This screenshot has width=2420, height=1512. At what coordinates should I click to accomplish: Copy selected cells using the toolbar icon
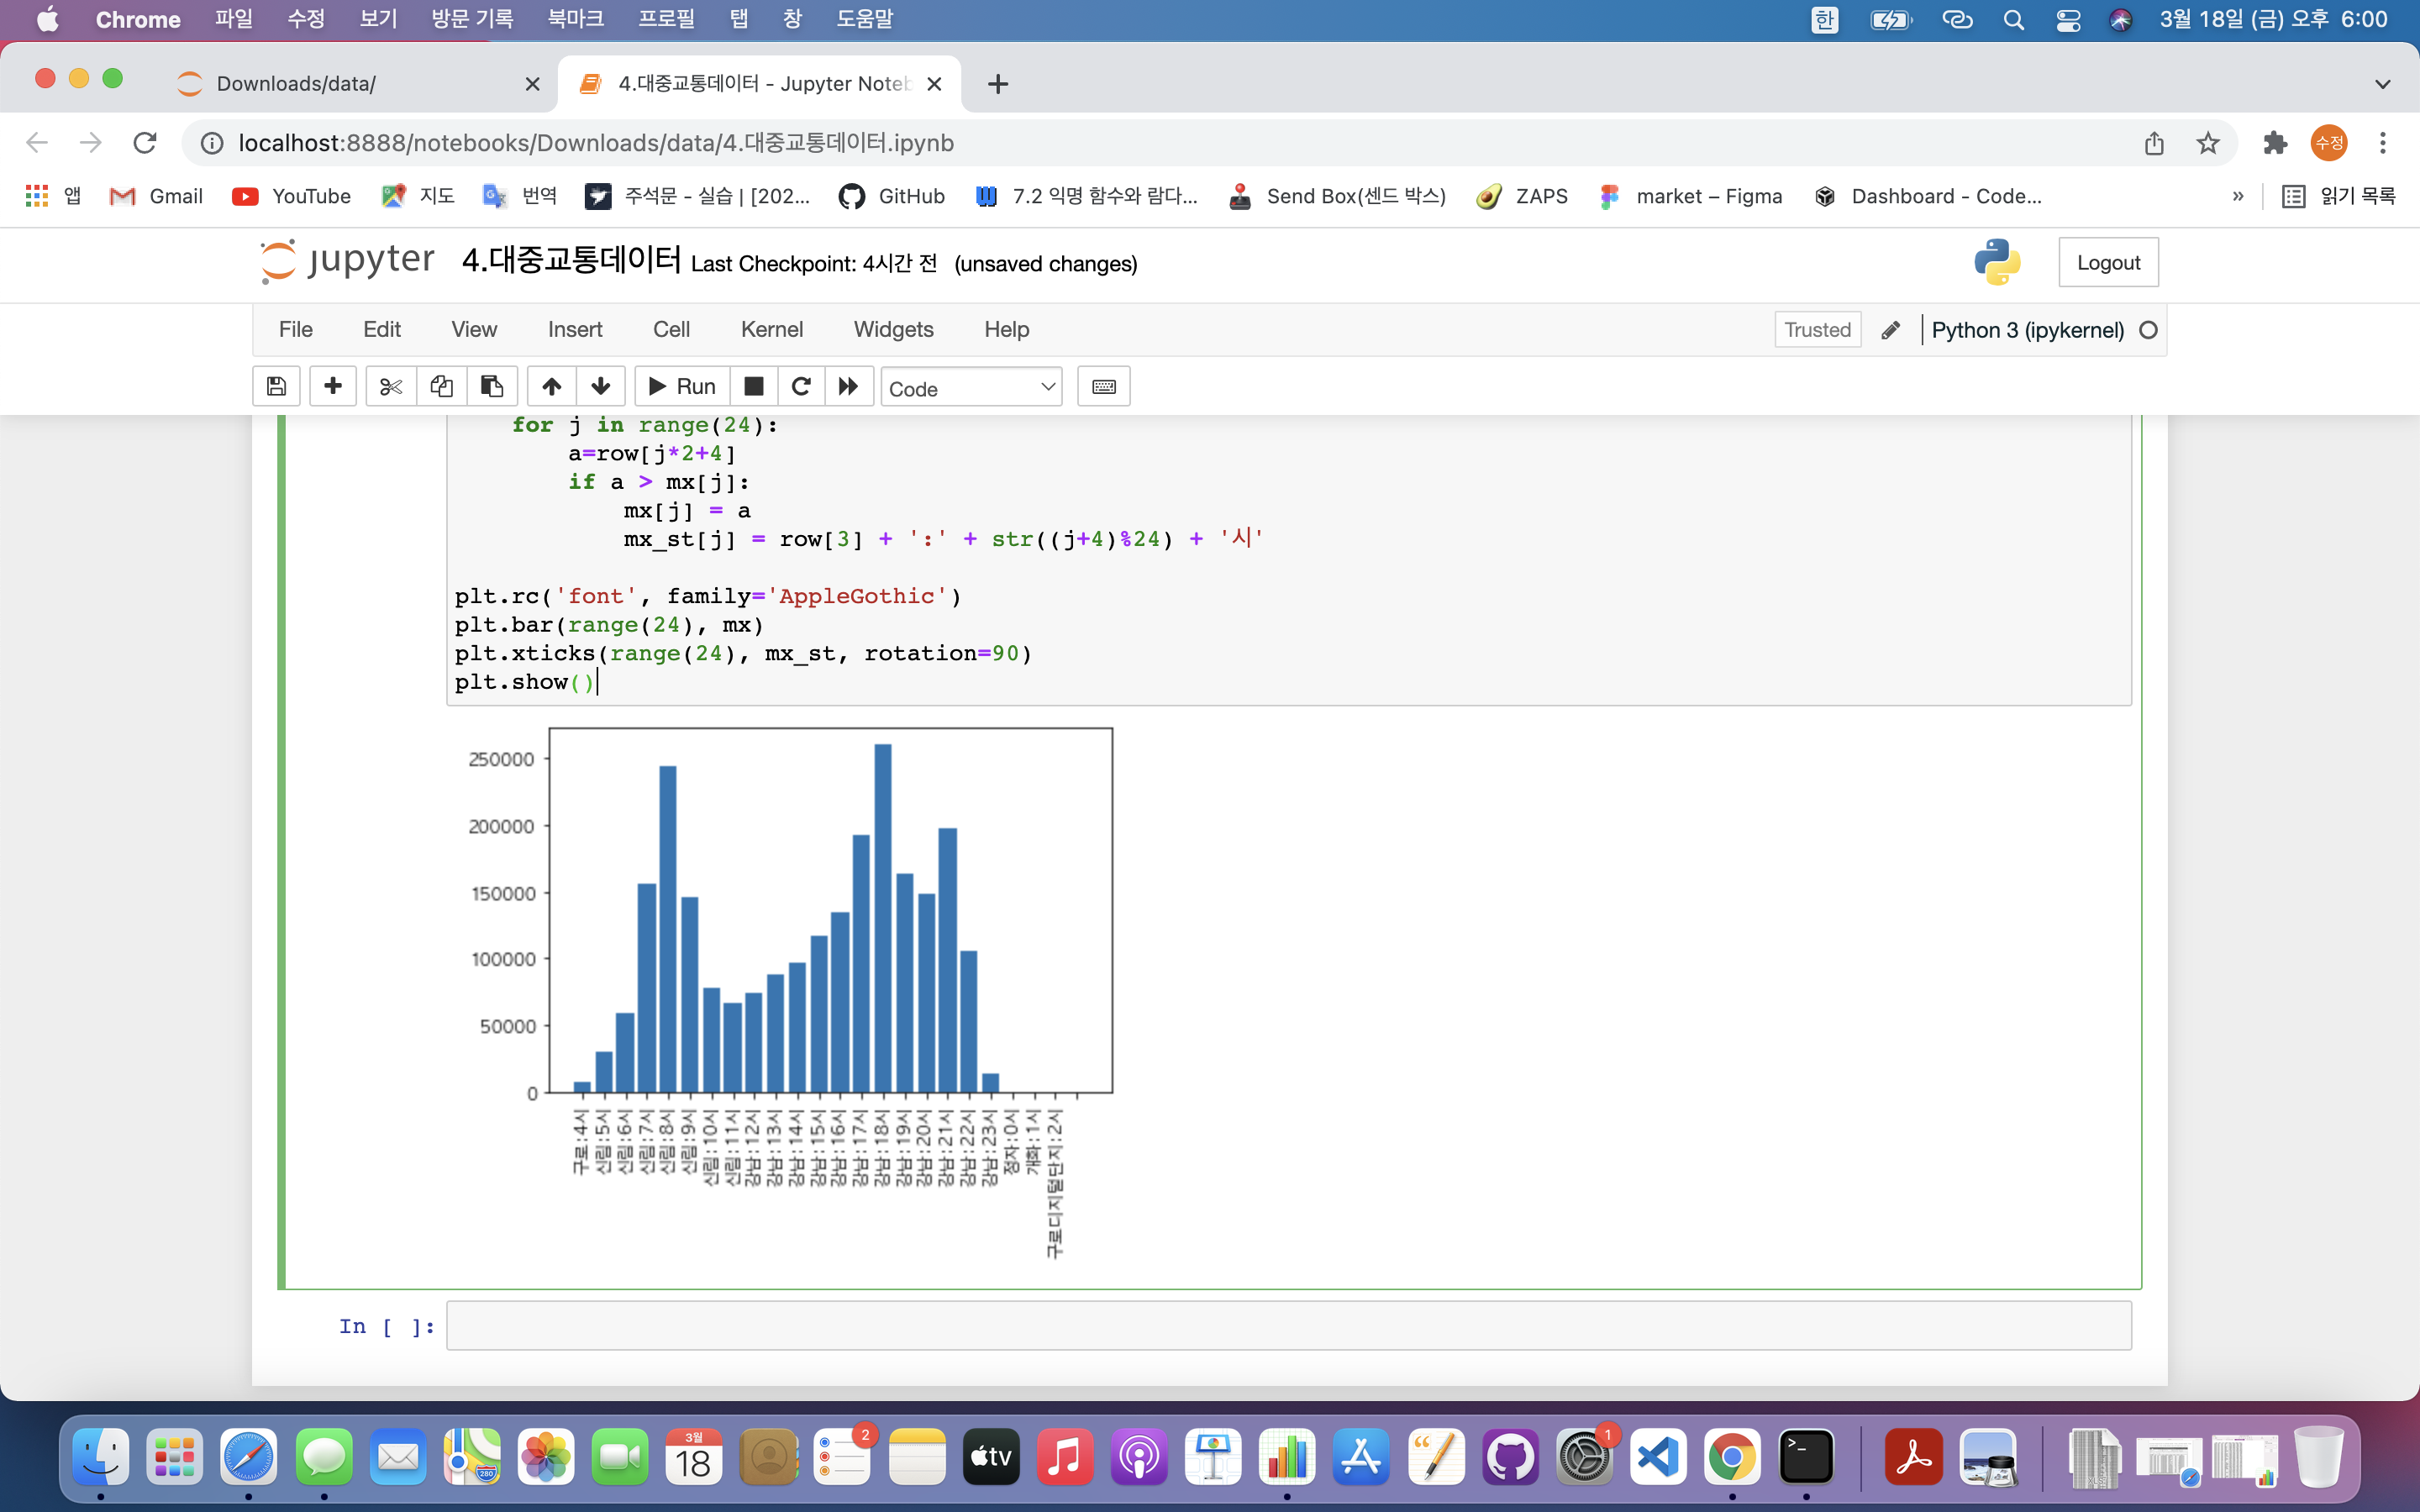(441, 387)
